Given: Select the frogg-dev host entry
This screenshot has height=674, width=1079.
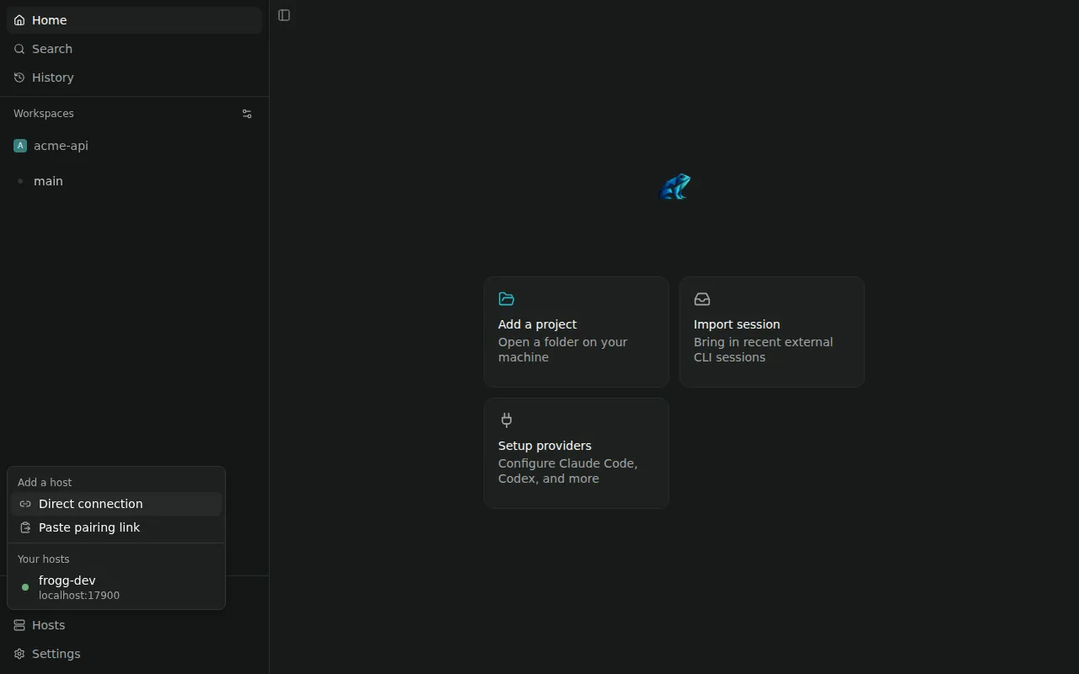Looking at the screenshot, I should pos(116,587).
